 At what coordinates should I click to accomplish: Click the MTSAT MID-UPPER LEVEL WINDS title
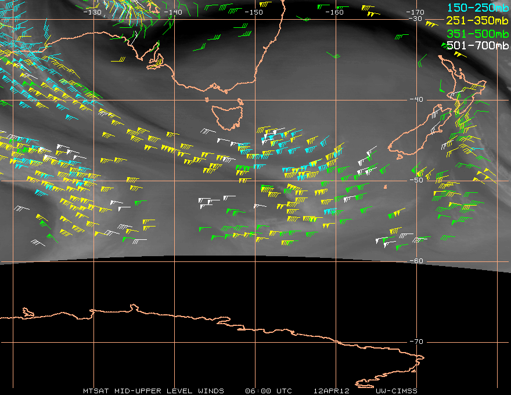coord(153,390)
